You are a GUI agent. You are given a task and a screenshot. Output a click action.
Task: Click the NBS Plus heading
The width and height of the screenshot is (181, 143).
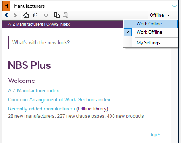click(29, 65)
